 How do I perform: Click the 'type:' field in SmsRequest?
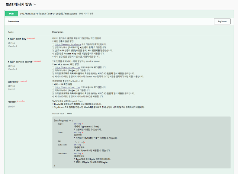click(x=61, y=124)
